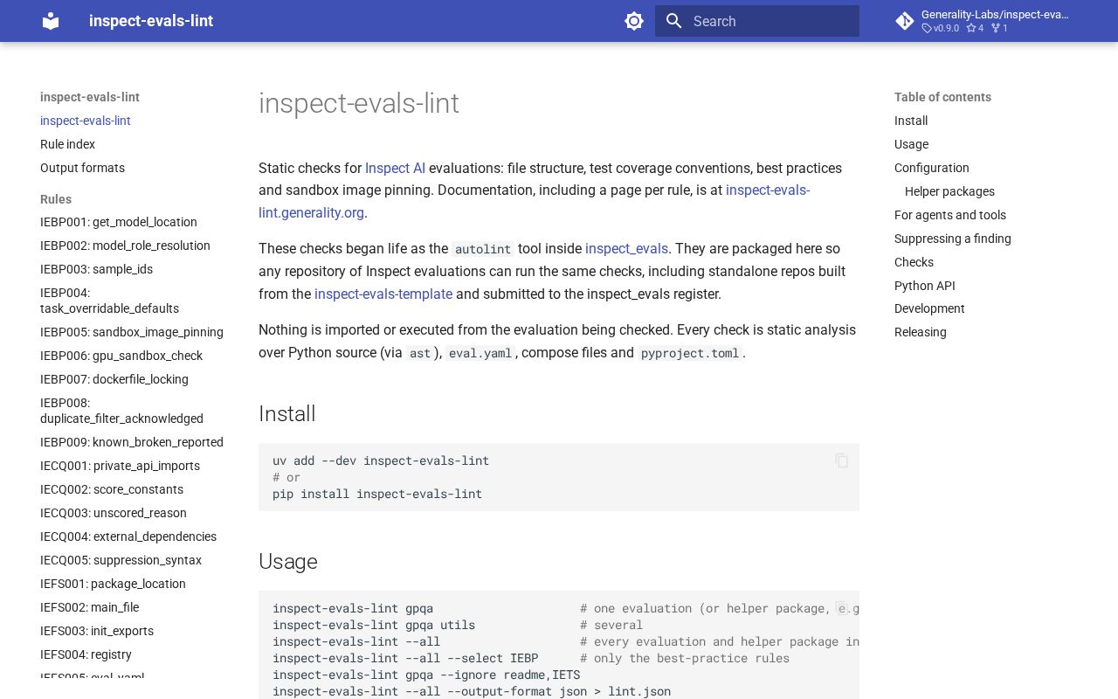1118x699 pixels.
Task: Open rule IECQ002: score_constants
Action: [x=112, y=489]
